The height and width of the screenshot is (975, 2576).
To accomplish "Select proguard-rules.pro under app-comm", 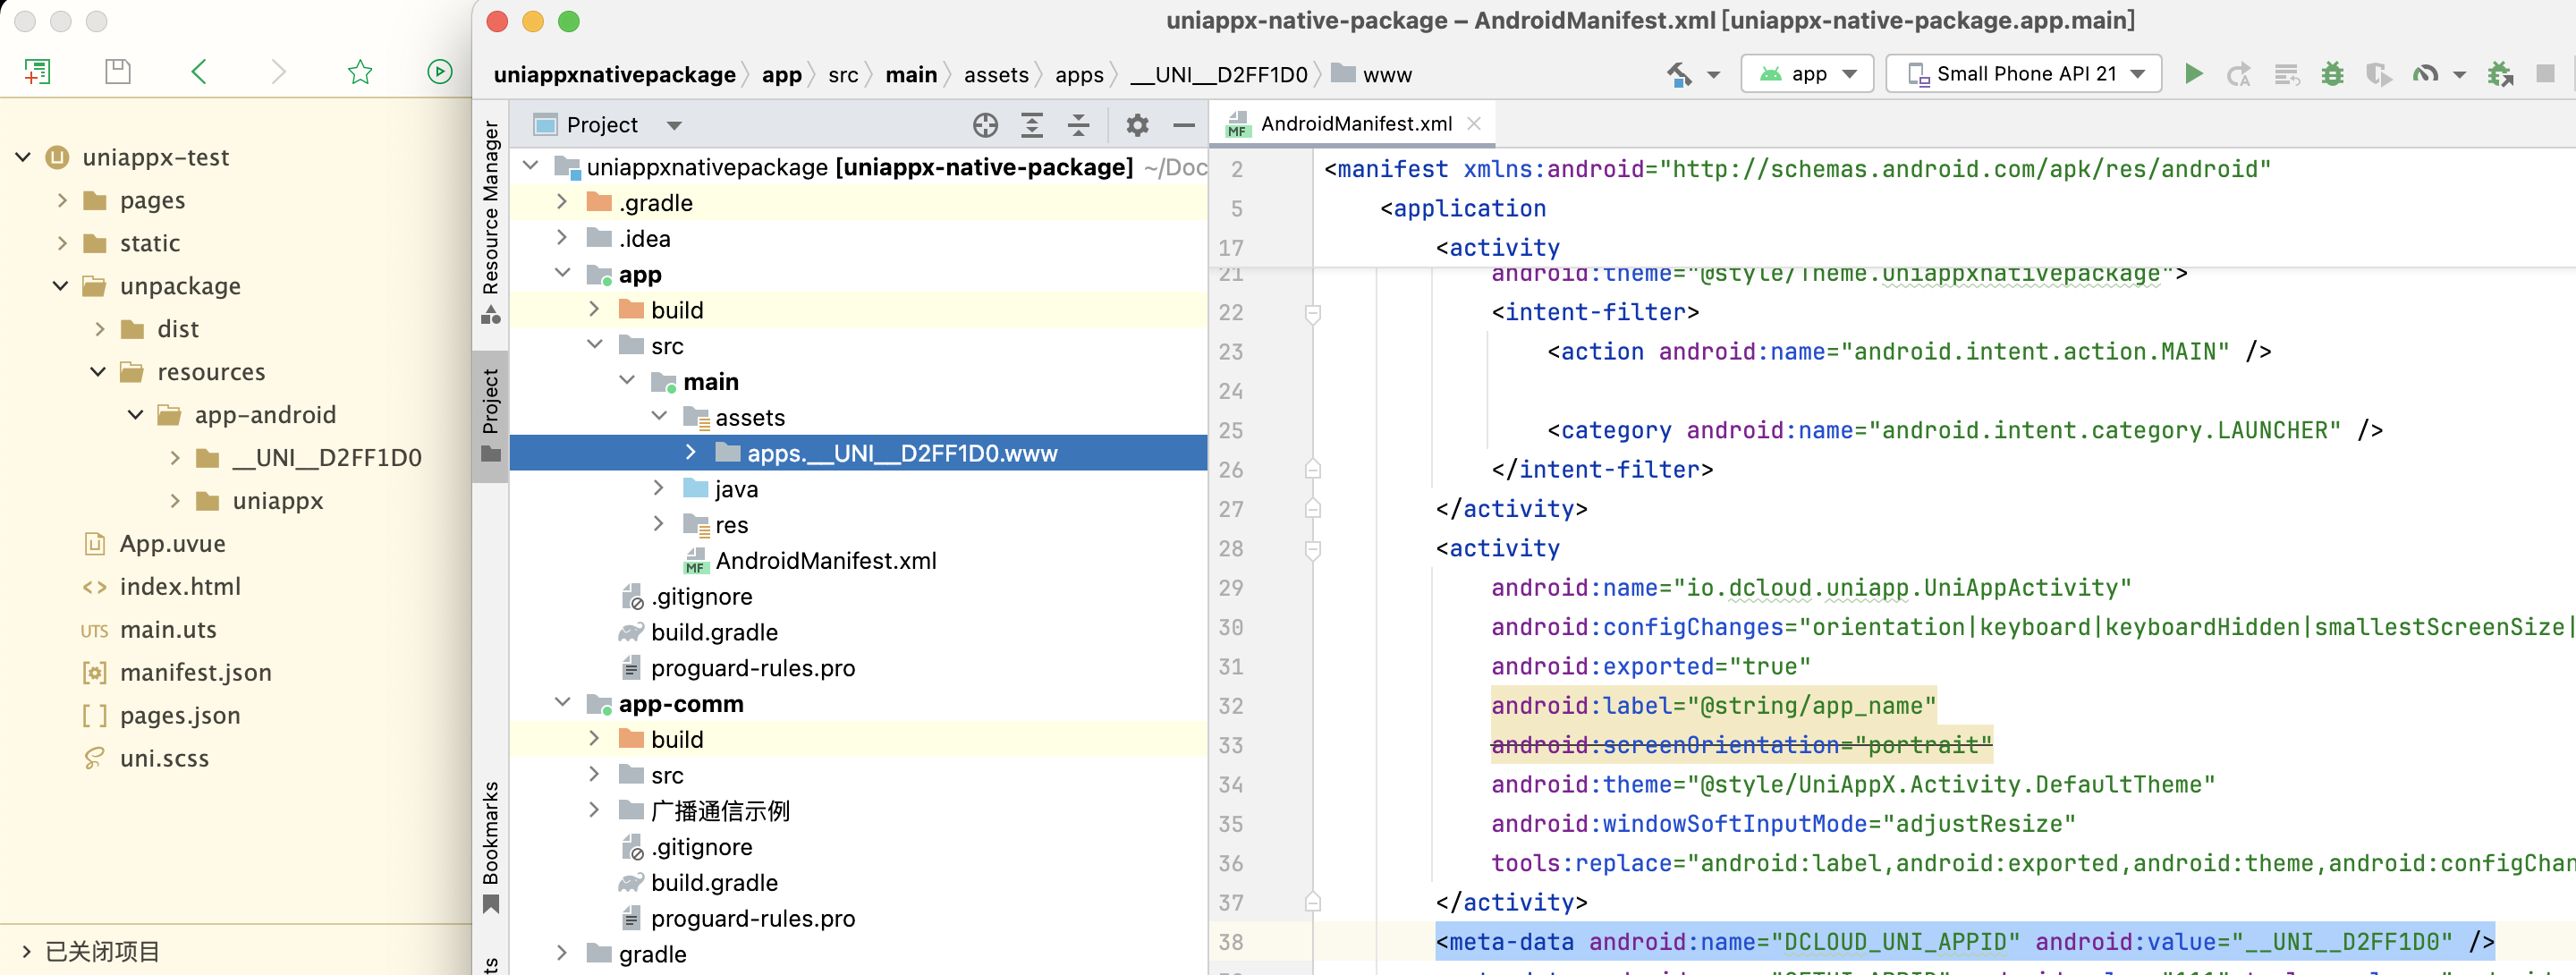I will click(752, 918).
